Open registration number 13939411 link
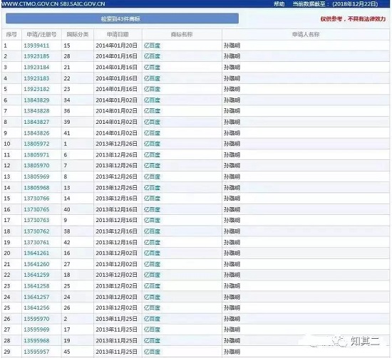The height and width of the screenshot is (358, 392). pos(36,46)
